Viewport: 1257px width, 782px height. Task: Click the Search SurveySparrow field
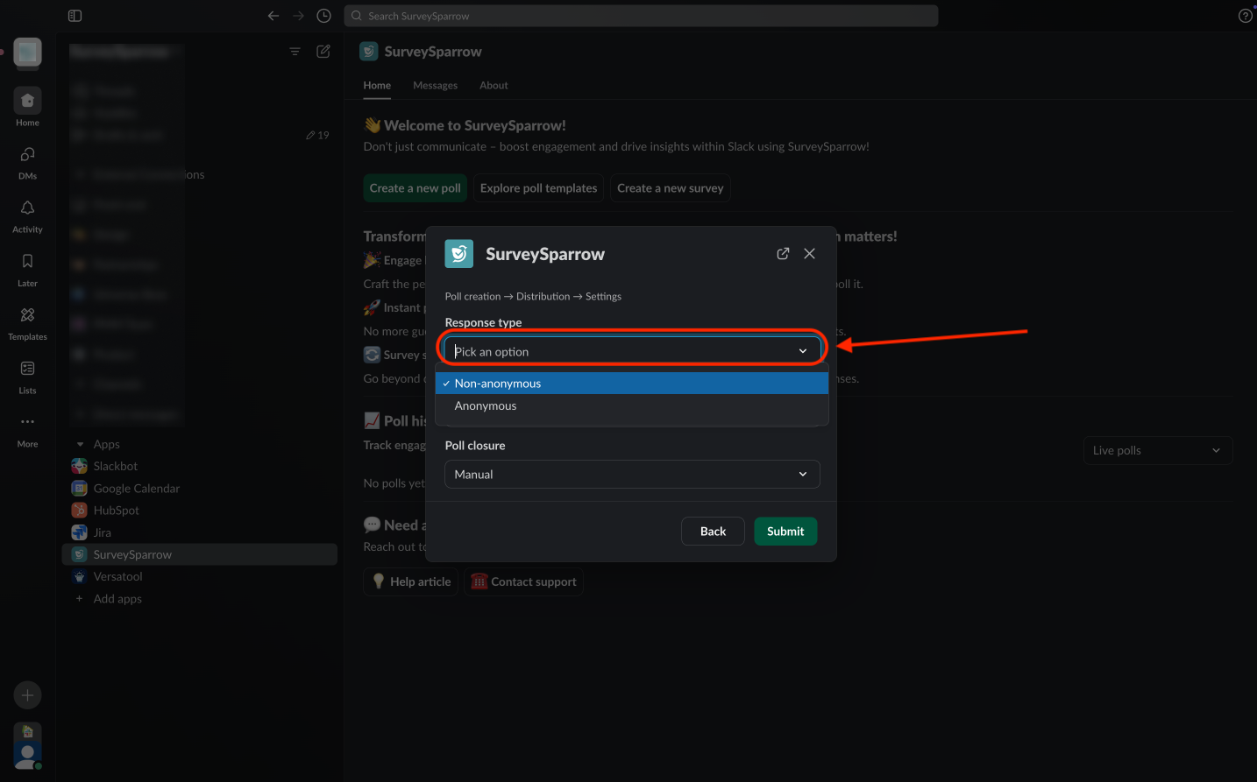tap(640, 16)
